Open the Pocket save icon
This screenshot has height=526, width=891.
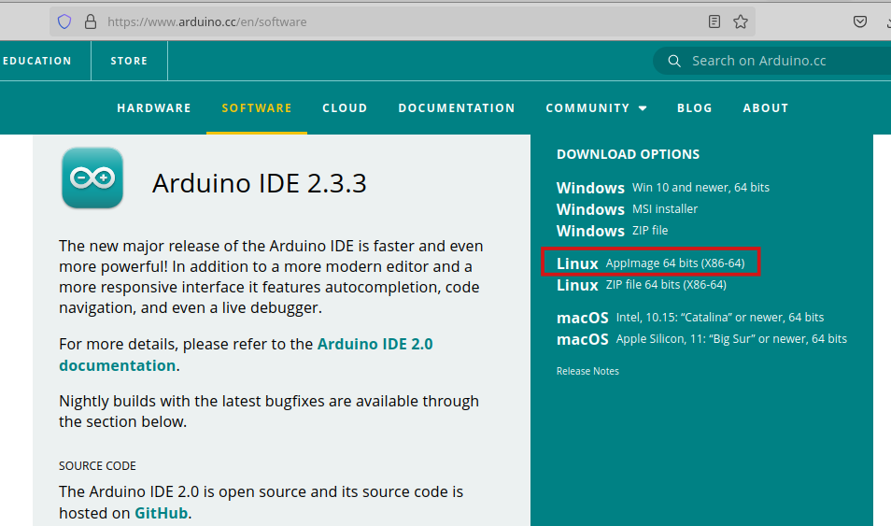point(860,21)
